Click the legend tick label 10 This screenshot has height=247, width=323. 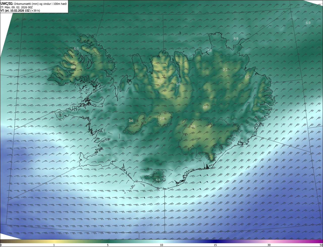coord(161,245)
